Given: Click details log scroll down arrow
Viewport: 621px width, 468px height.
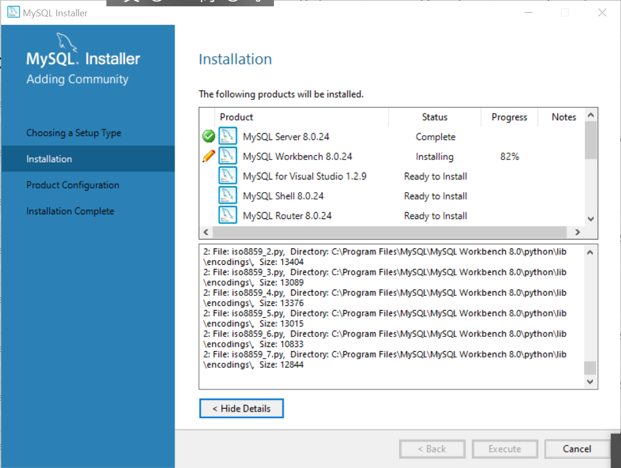Looking at the screenshot, I should coord(590,382).
